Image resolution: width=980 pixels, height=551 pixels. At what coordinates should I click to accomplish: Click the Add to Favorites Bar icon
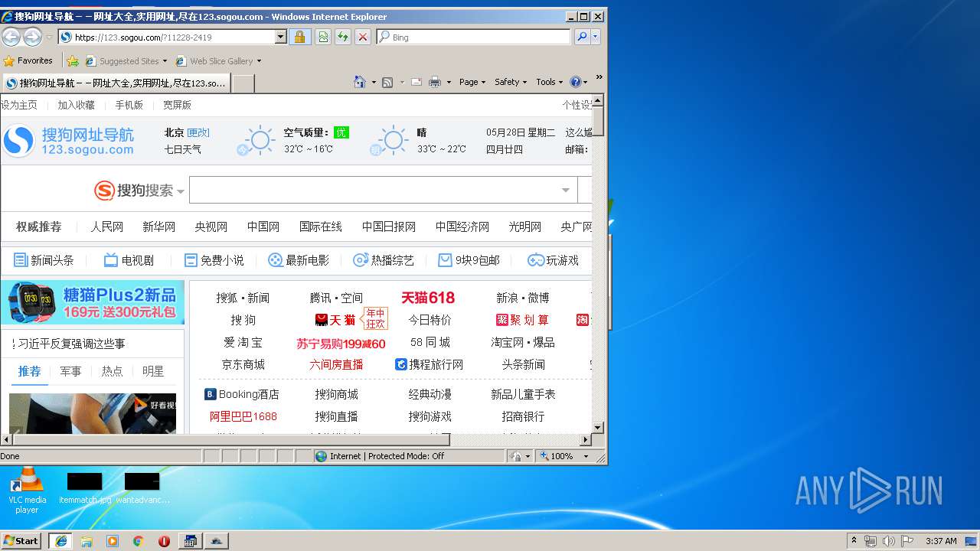pyautogui.click(x=73, y=60)
